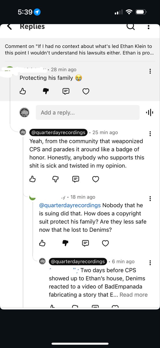Viewport: 160px width, 348px height.
Task: Toggle the filled dislike on "Protecting his family" comment
Action: (x=46, y=91)
